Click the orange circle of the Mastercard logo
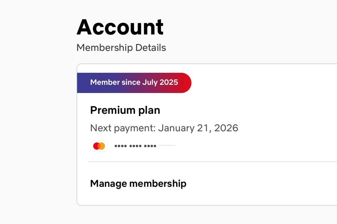337x224 pixels. coord(102,146)
